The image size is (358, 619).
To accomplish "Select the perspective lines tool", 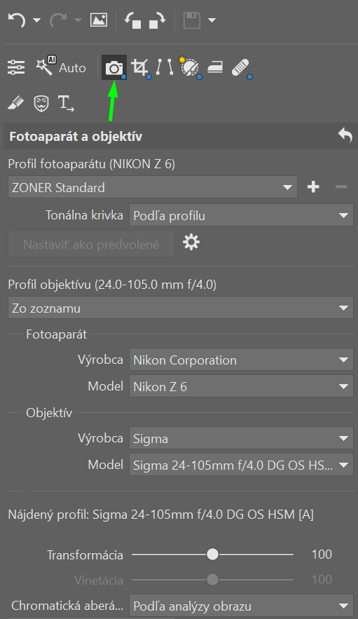I will coord(164,67).
